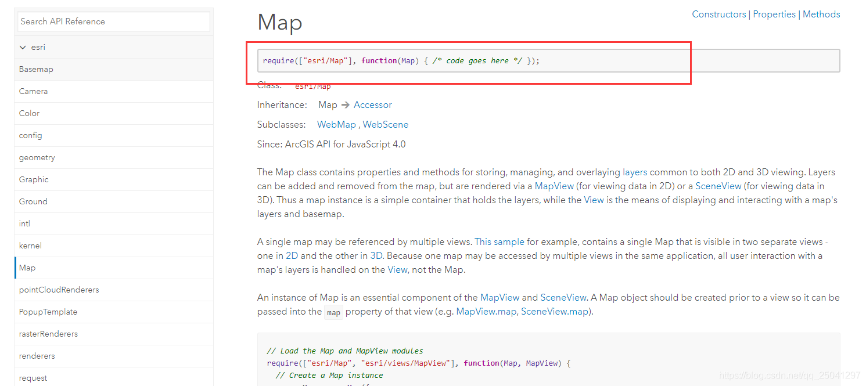The height and width of the screenshot is (386, 866).
Task: Open SceneView link in 'essential component' sentence
Action: (563, 298)
